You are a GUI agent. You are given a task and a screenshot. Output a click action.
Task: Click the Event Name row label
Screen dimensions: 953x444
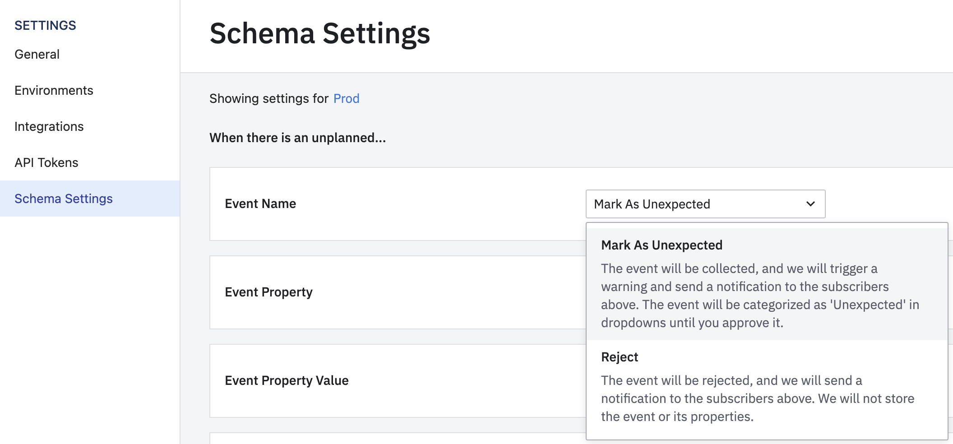pyautogui.click(x=260, y=204)
